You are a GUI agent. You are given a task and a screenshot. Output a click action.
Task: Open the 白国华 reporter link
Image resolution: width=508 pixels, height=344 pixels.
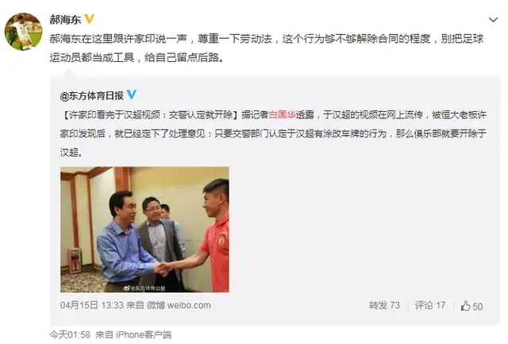(x=283, y=114)
